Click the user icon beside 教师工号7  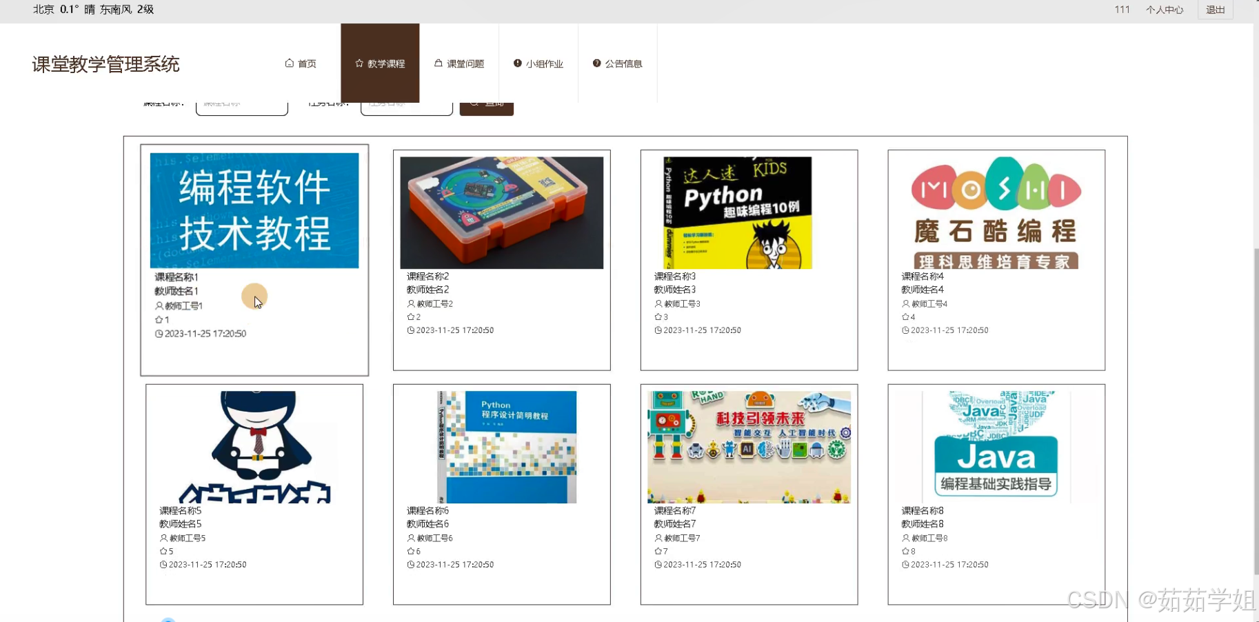[658, 538]
